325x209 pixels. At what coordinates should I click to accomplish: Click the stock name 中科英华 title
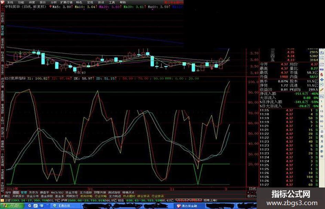click(x=13, y=7)
